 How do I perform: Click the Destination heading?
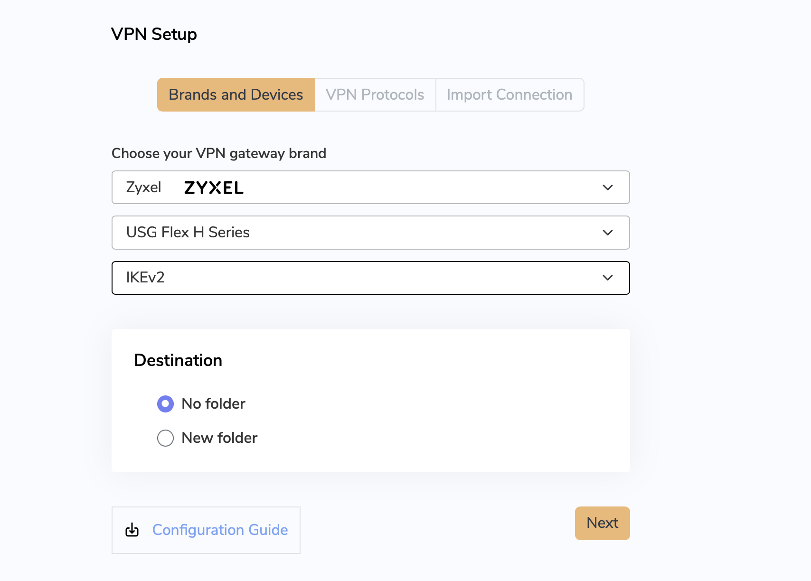178,360
